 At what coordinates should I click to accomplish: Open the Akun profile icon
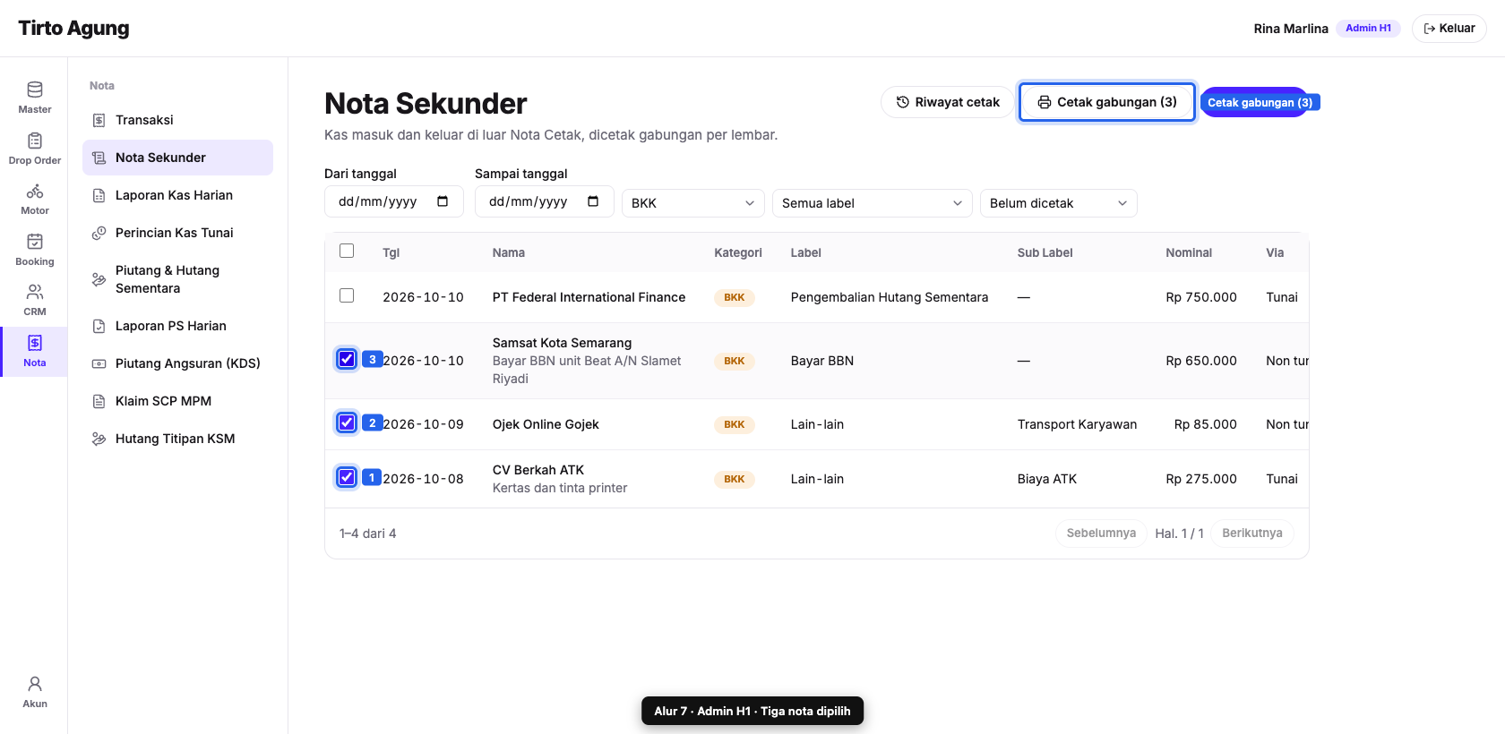34,684
